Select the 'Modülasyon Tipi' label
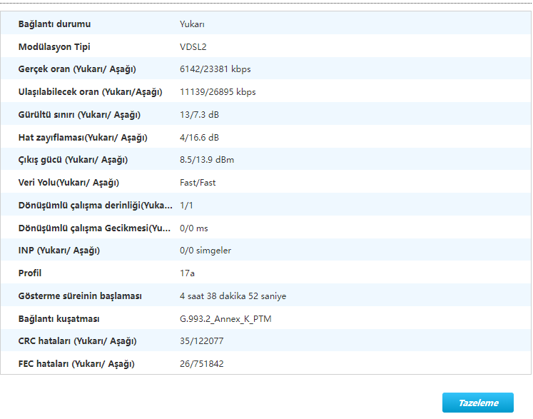 click(54, 46)
